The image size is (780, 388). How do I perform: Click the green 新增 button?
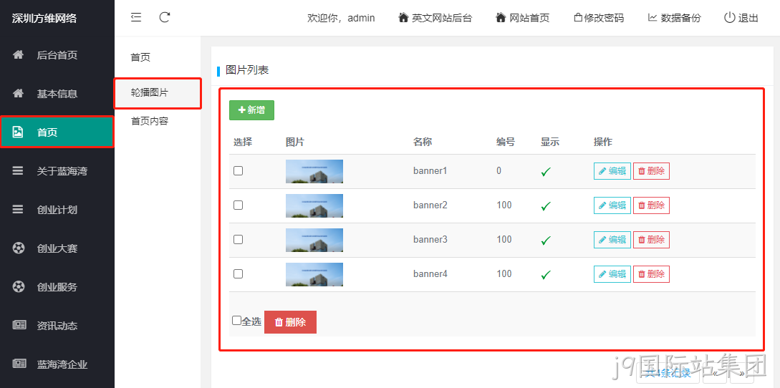pyautogui.click(x=251, y=110)
